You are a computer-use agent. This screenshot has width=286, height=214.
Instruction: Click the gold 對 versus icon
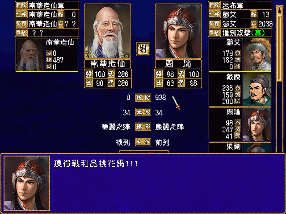coord(143,49)
